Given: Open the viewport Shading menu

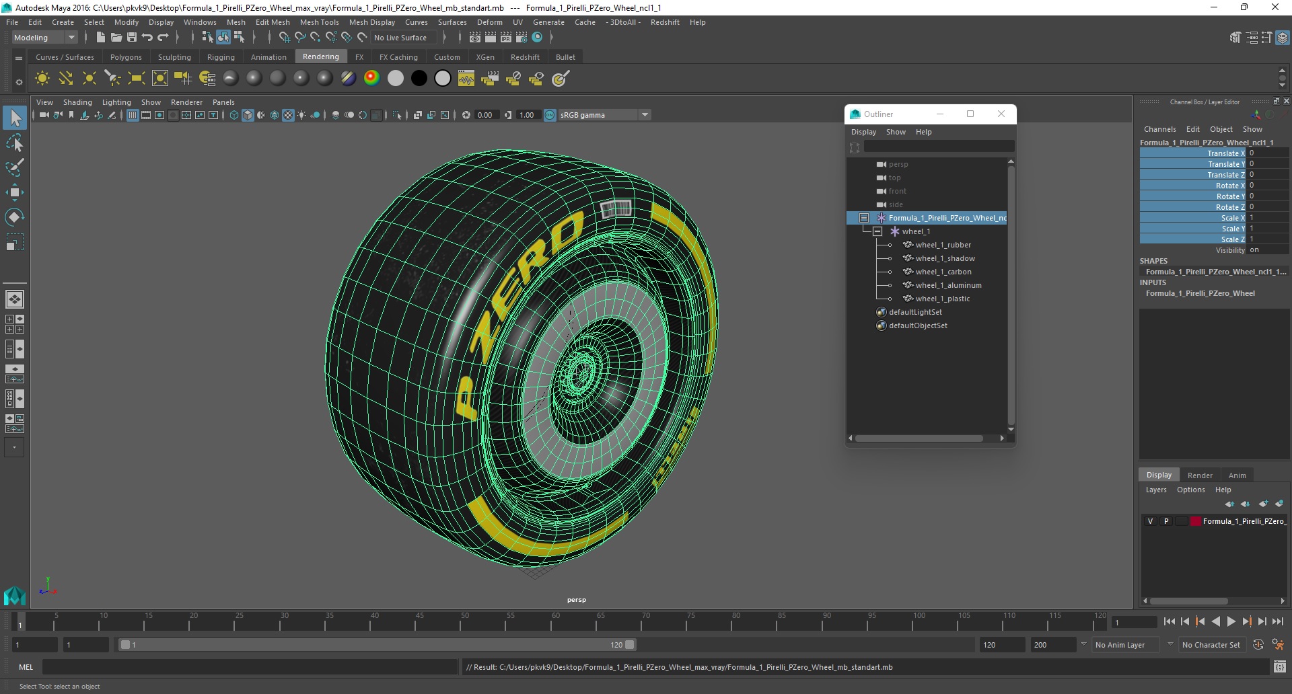Looking at the screenshot, I should [77, 102].
